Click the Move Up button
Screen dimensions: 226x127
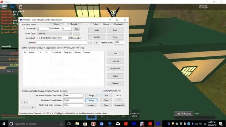click(x=115, y=61)
